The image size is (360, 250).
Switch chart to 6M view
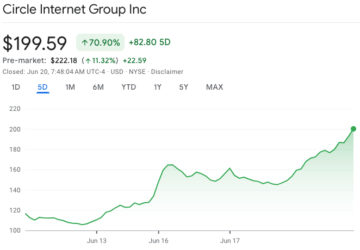(98, 87)
